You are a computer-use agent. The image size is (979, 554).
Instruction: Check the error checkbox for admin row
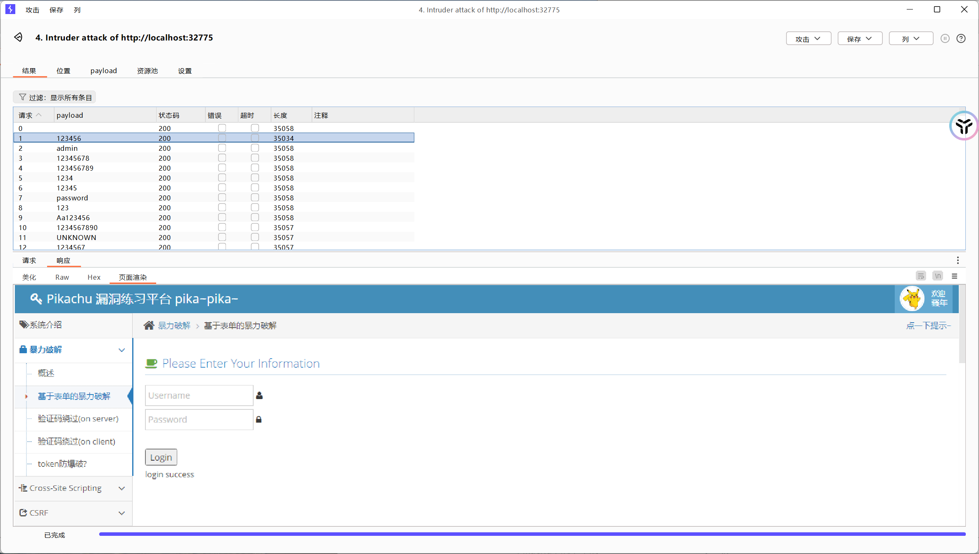click(x=222, y=148)
